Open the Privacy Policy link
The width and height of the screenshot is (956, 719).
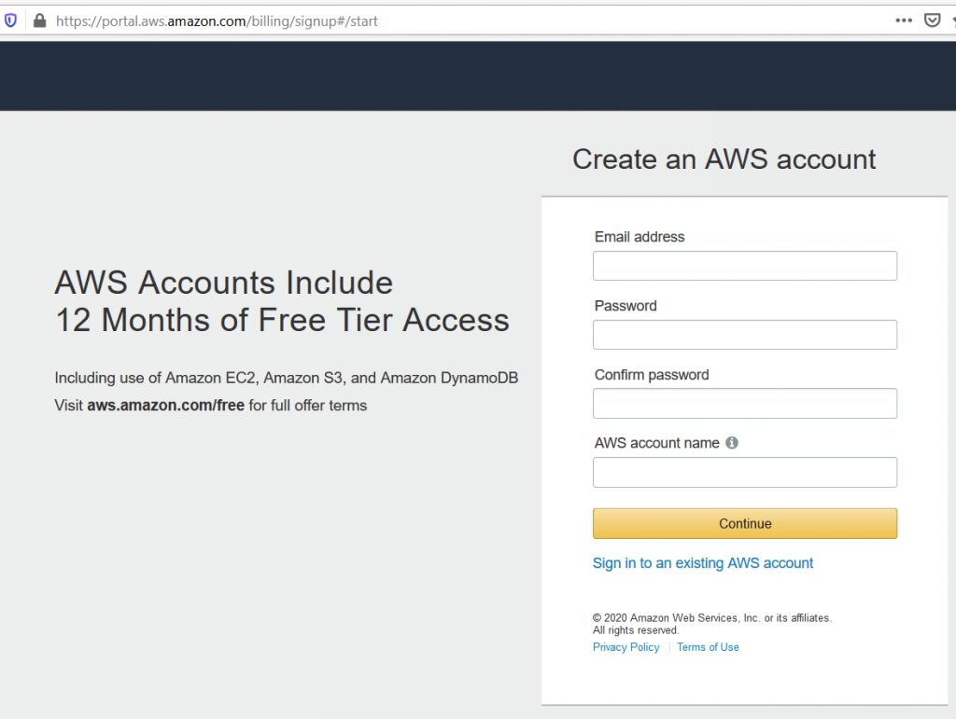626,647
